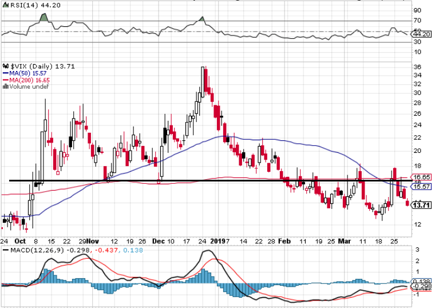Select the Feb label on time axis
The width and height of the screenshot is (439, 308).
284,242
